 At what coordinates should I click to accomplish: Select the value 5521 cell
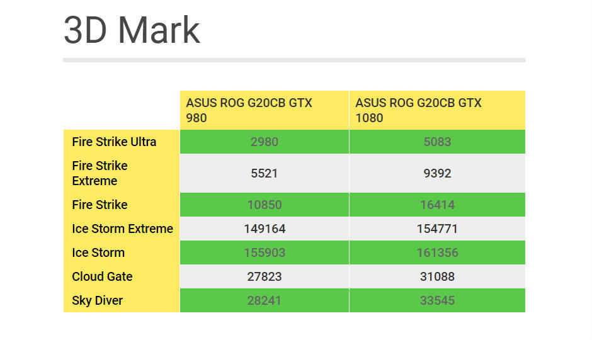[x=265, y=173]
